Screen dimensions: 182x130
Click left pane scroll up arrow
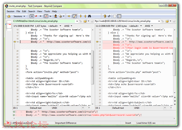point(93,30)
